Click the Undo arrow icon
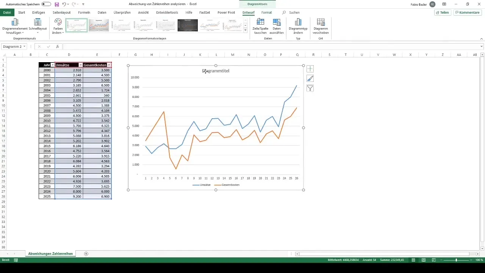 64,4
